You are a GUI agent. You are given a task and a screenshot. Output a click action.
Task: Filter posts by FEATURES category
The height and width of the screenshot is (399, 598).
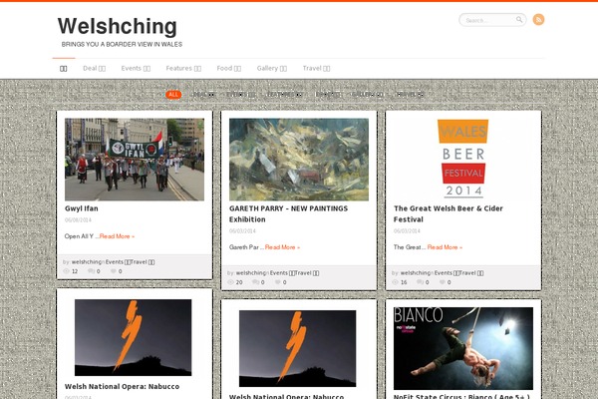tap(285, 95)
